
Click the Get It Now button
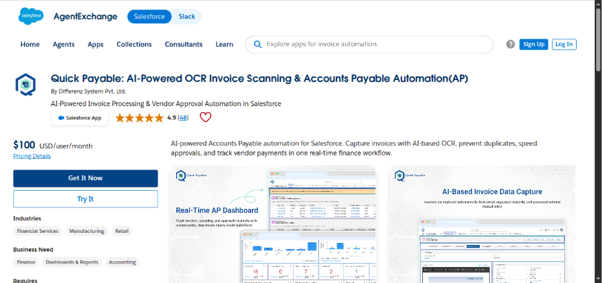86,178
